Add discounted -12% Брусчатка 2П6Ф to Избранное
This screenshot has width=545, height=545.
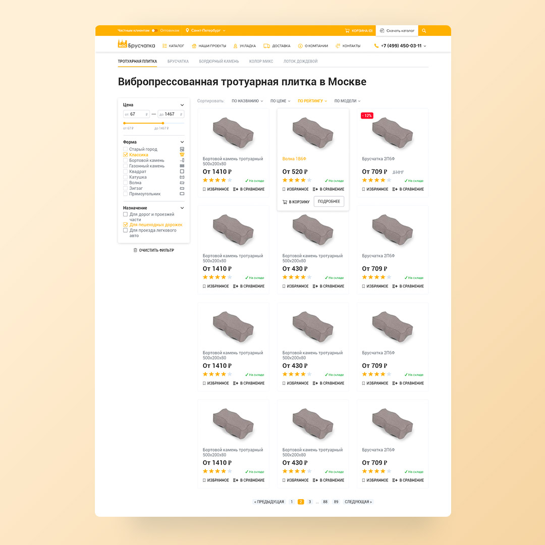(374, 189)
